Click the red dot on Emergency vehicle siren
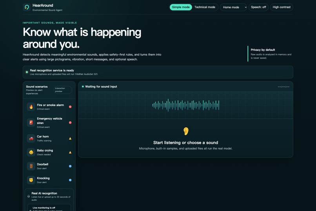This screenshot has height=211, width=316. click(70, 123)
